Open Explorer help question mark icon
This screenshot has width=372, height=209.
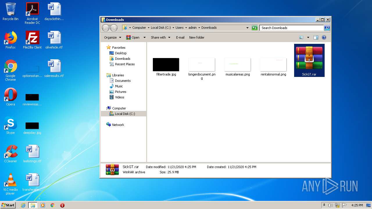coord(324,37)
